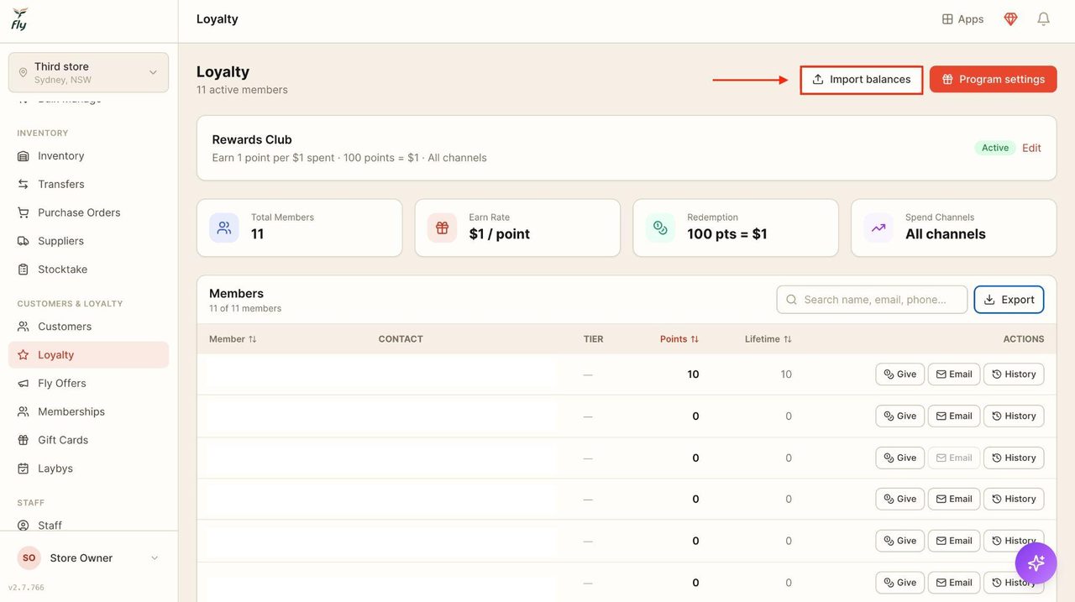Click the Active status badge

pos(994,148)
